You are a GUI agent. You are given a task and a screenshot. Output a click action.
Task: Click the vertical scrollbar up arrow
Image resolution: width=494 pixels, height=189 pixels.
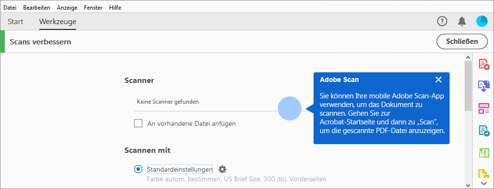point(468,58)
